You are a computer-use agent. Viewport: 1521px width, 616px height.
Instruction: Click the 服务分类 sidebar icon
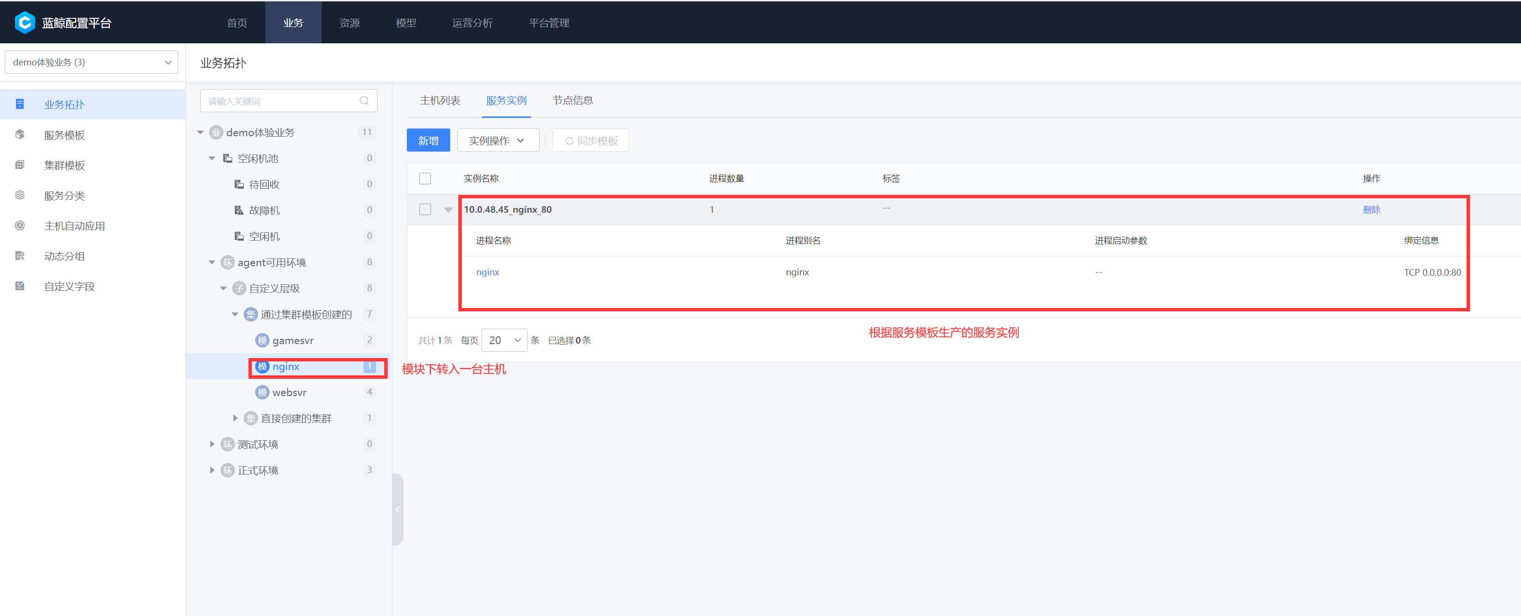[20, 195]
